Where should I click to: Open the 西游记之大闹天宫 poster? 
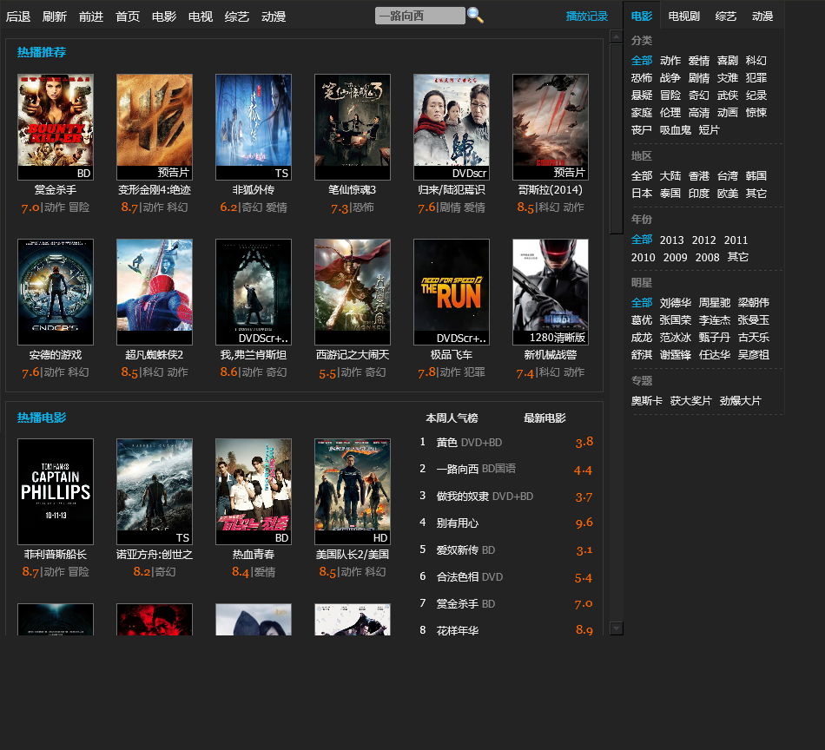click(x=353, y=292)
